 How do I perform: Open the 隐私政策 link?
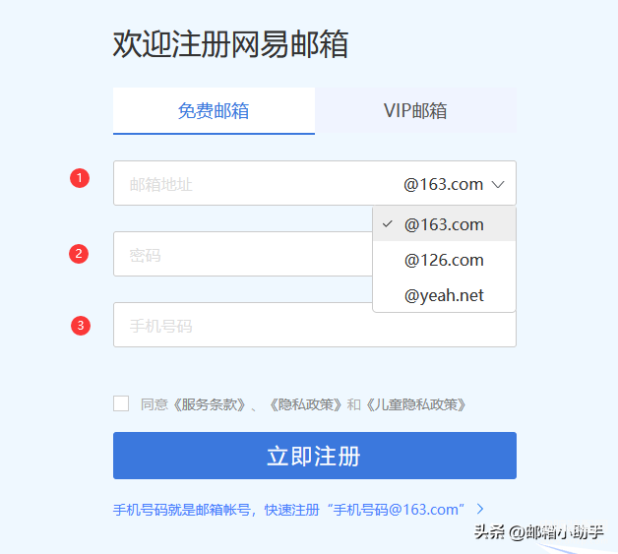[x=306, y=404]
